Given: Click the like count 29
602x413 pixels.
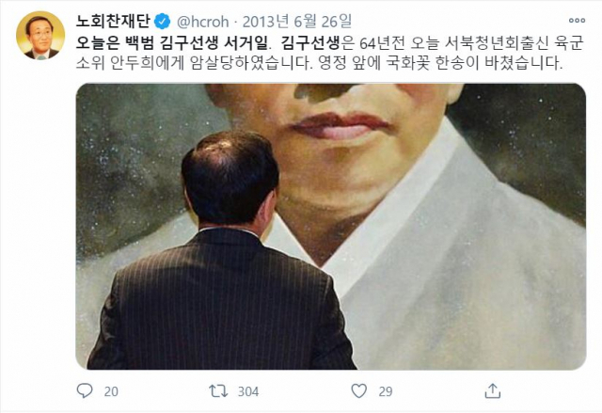Looking at the screenshot, I should point(386,391).
